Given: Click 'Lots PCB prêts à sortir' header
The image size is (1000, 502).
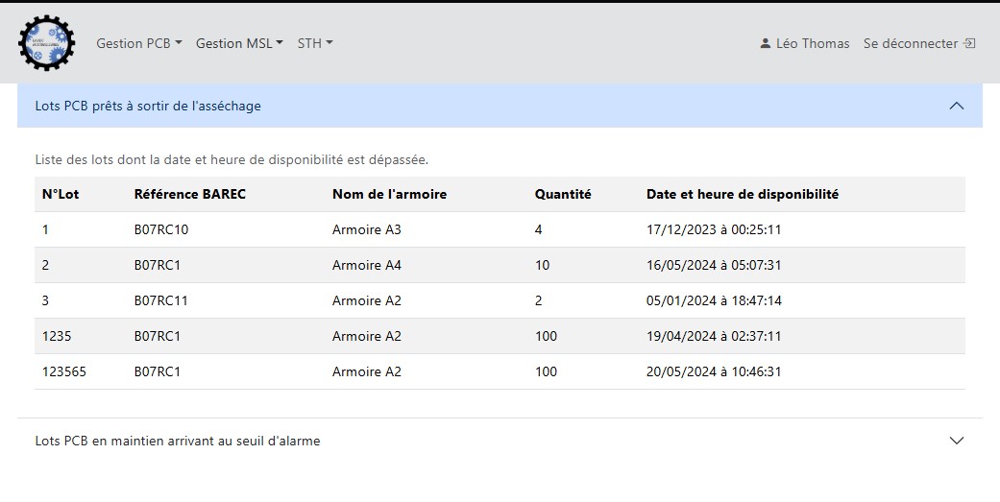Looking at the screenshot, I should pyautogui.click(x=148, y=106).
